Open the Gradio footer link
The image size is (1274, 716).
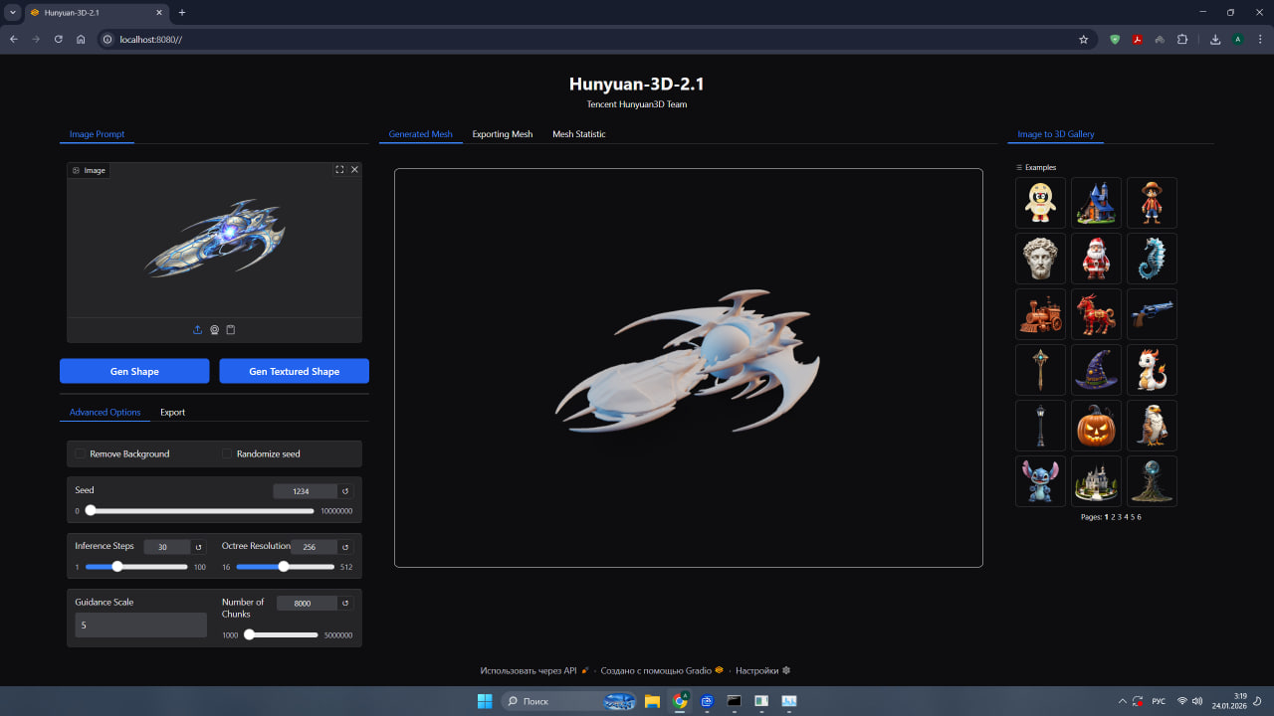click(662, 670)
